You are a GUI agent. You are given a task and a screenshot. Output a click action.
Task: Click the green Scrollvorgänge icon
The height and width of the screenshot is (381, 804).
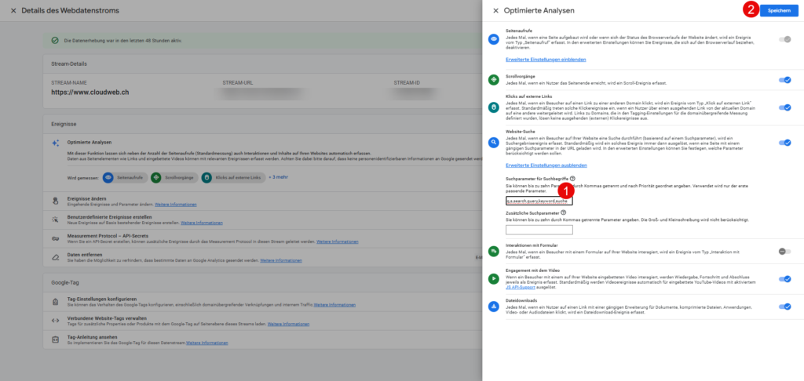pyautogui.click(x=494, y=80)
